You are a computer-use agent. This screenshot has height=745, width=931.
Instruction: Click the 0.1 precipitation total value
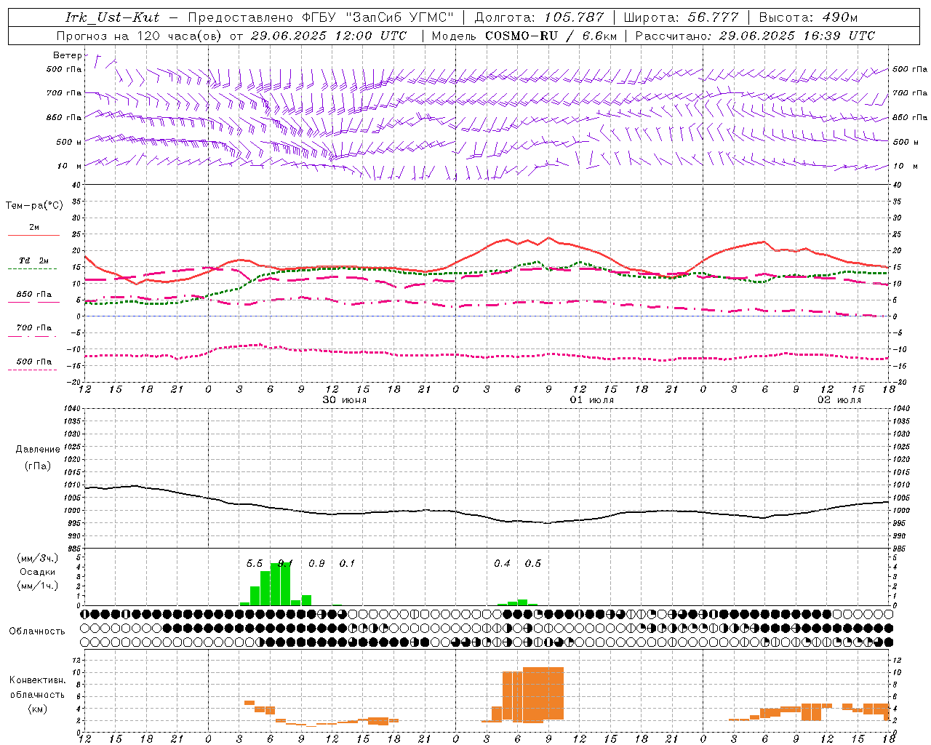347,564
